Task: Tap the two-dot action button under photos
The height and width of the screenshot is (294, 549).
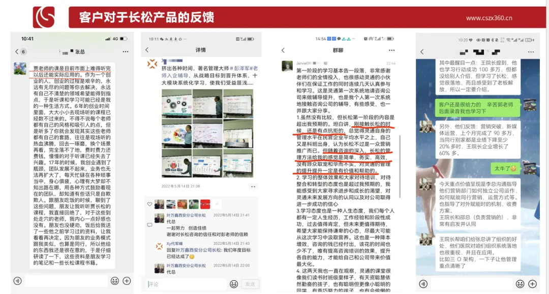Action: (253, 187)
